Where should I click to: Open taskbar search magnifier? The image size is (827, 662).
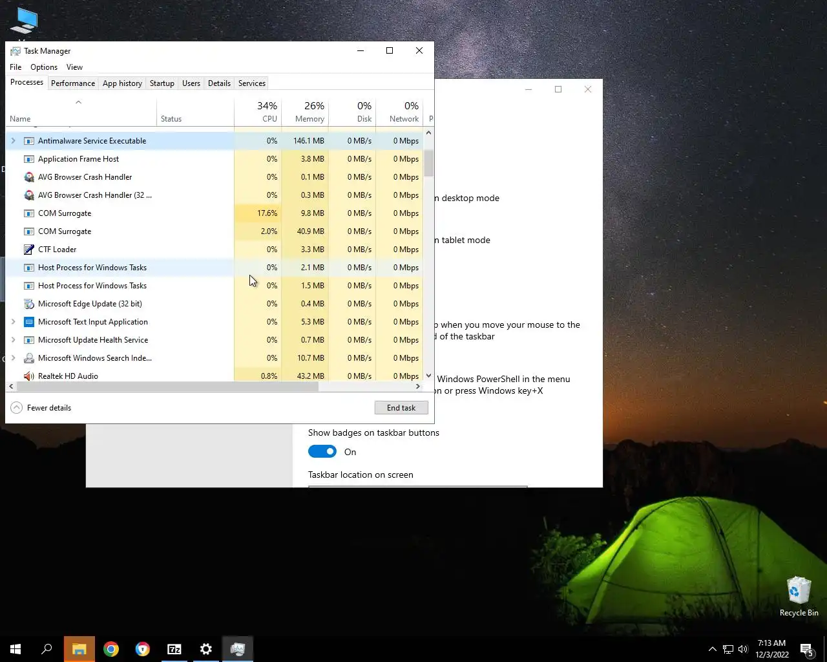tap(47, 649)
